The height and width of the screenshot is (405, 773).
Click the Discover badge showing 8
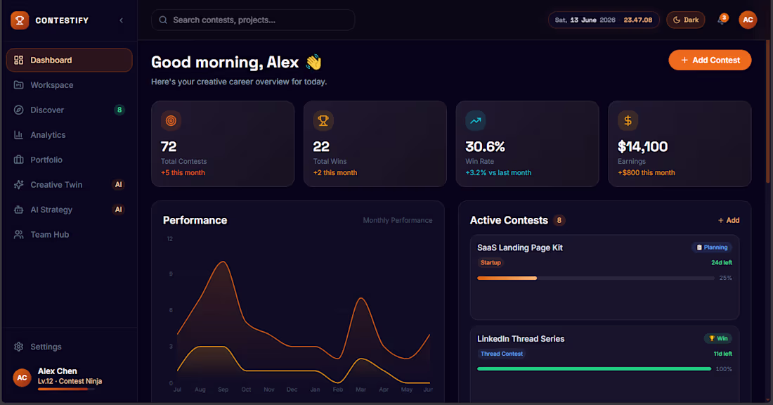coord(119,110)
